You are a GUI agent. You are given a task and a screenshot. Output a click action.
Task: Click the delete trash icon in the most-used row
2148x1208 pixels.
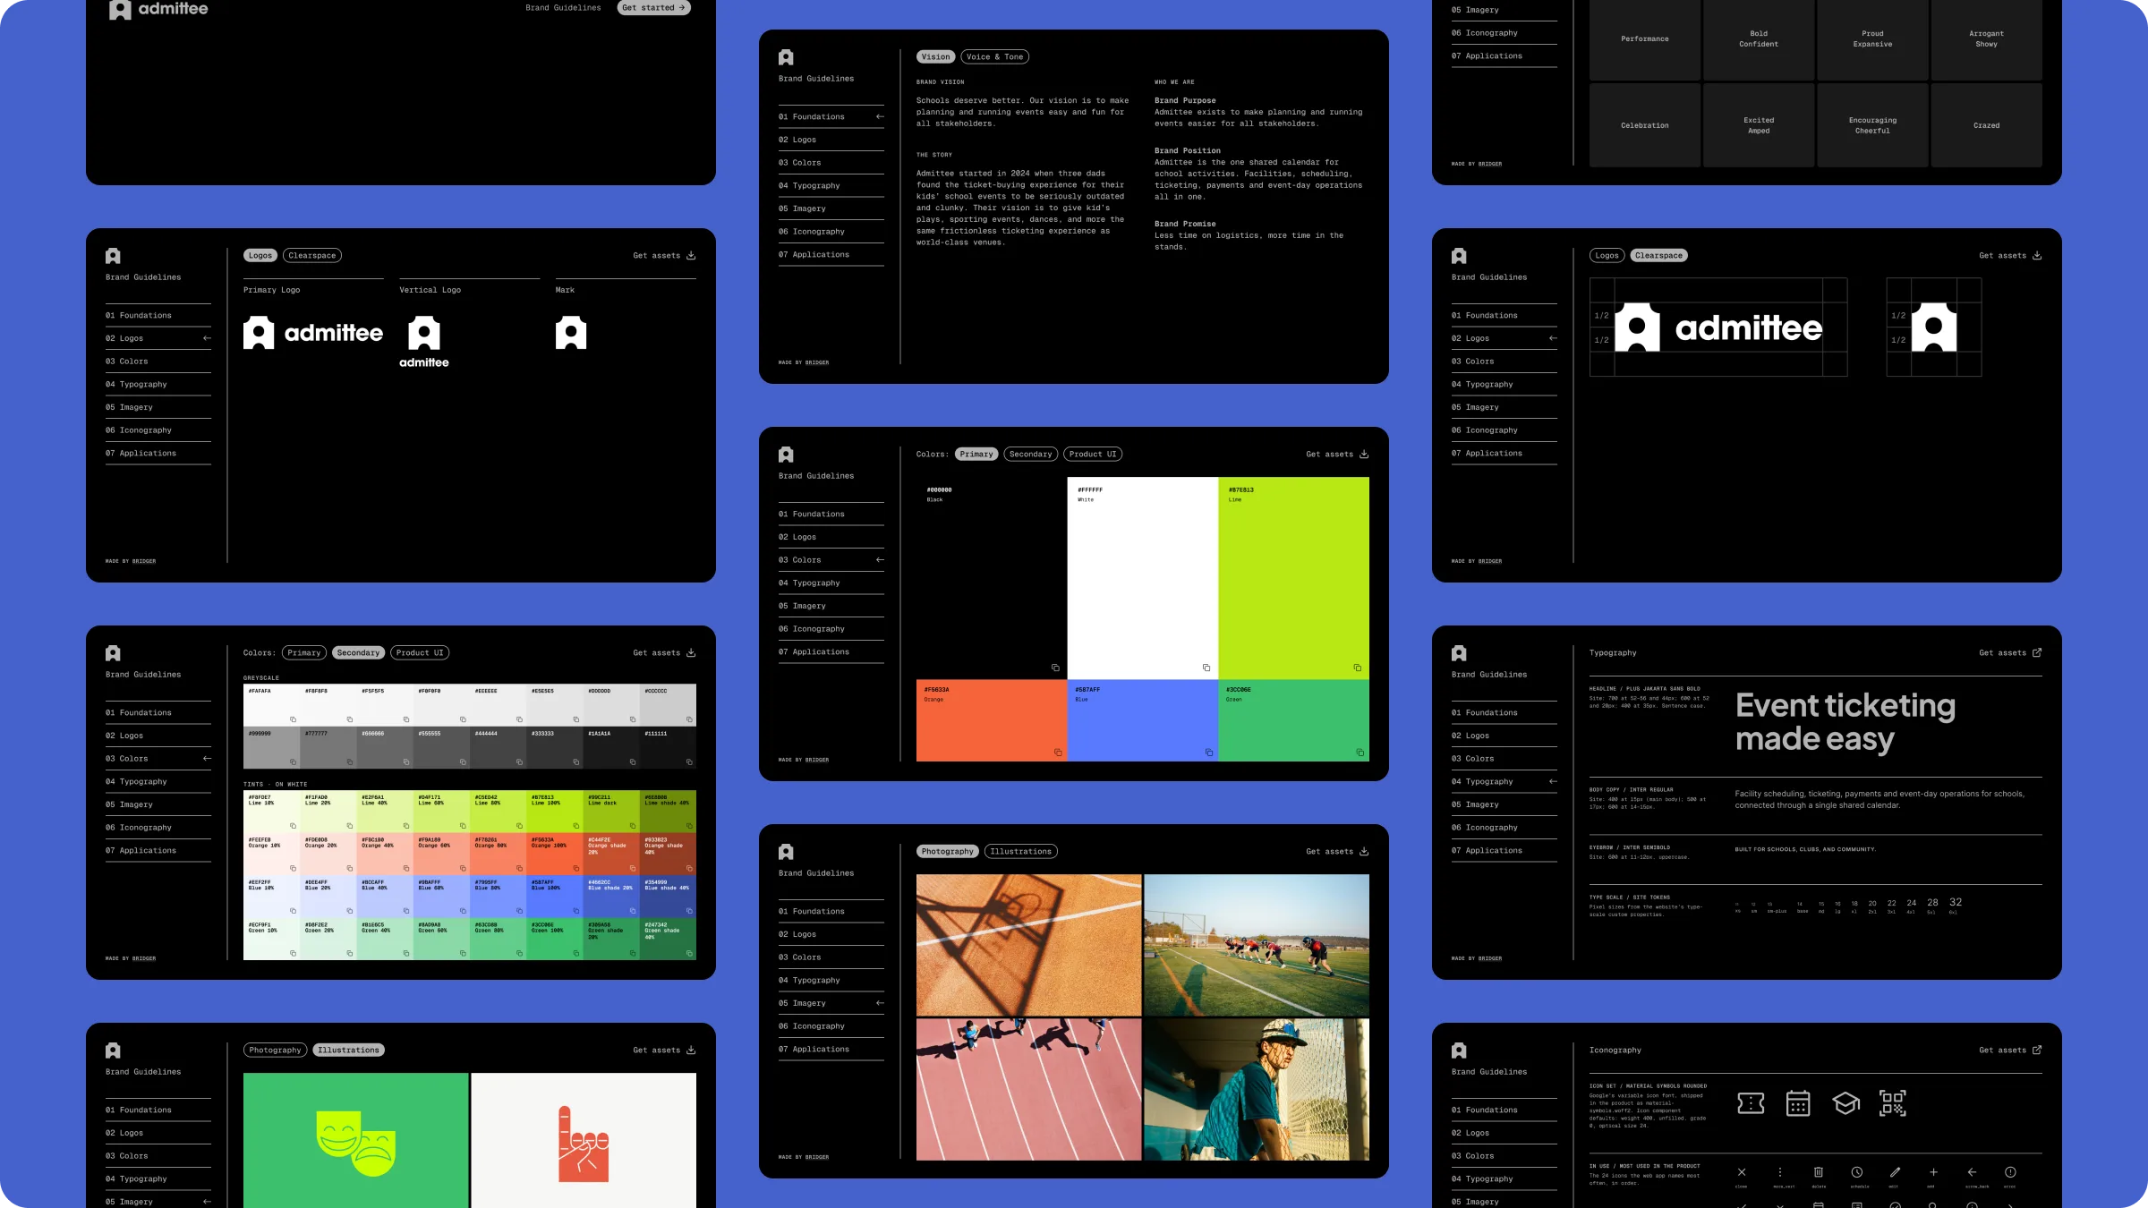pyautogui.click(x=1819, y=1172)
